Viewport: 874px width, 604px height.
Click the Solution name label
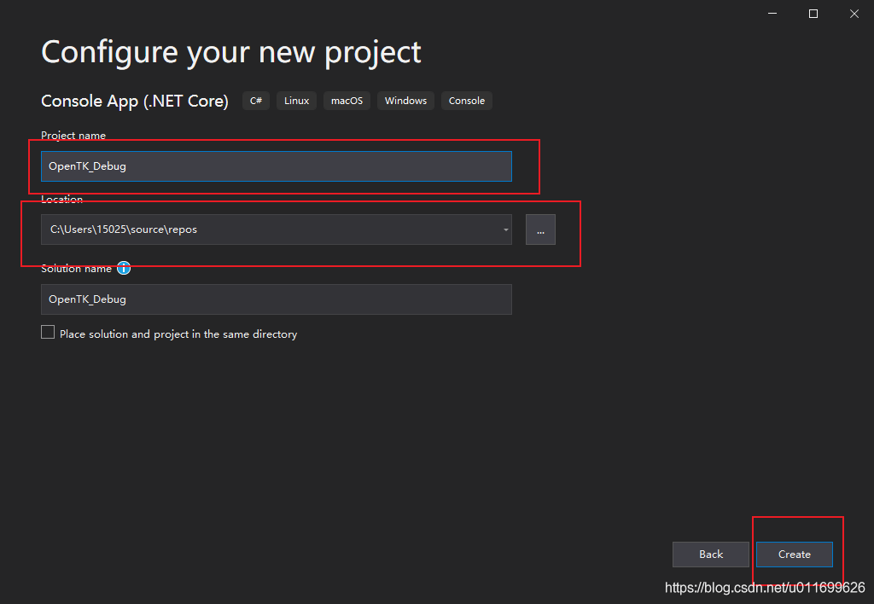76,269
